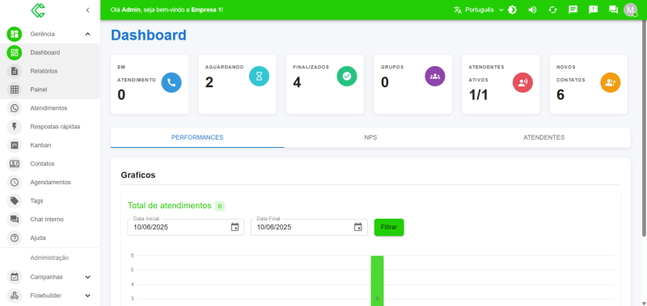Click the Painel grid icon
647x306 pixels.
tap(15, 90)
